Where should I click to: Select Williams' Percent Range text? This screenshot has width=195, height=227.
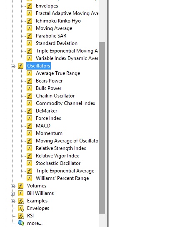[x=62, y=178]
